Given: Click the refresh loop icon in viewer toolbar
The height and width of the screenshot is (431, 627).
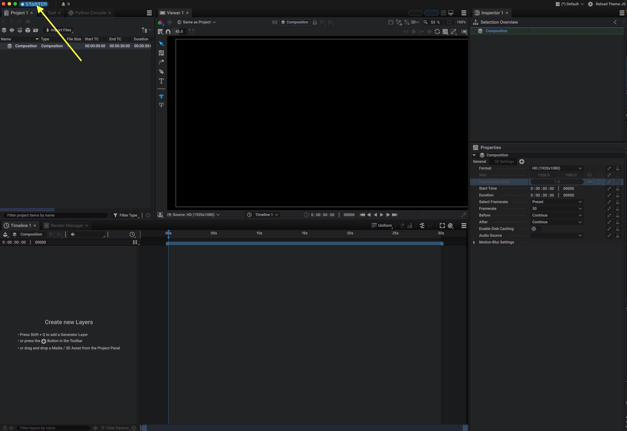Looking at the screenshot, I should pyautogui.click(x=437, y=32).
